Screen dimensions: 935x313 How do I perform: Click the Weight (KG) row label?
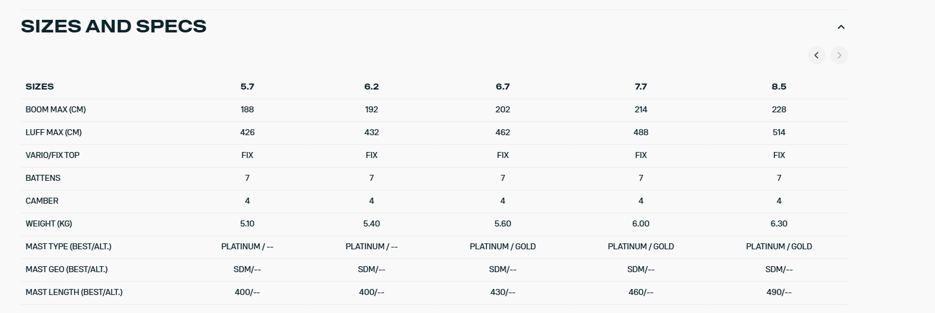[x=49, y=223]
